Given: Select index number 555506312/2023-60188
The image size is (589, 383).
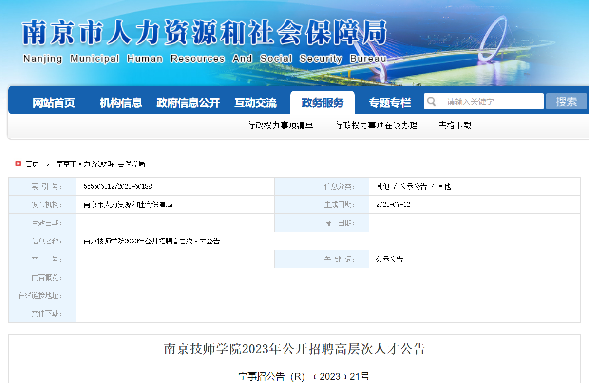Looking at the screenshot, I should coord(118,186).
